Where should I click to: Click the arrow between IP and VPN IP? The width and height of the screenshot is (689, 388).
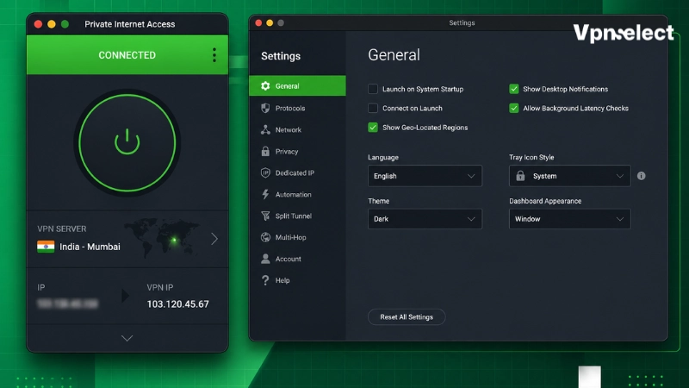tap(125, 296)
